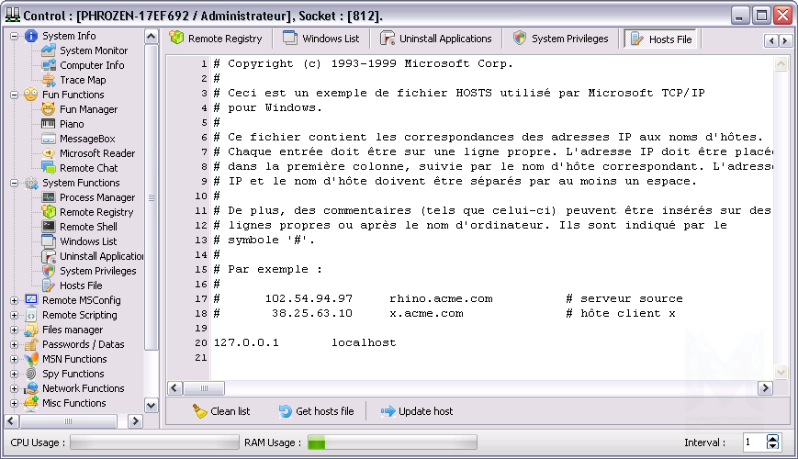The height and width of the screenshot is (459, 798).
Task: Switch to the Uninstall Applications tab
Action: [436, 39]
